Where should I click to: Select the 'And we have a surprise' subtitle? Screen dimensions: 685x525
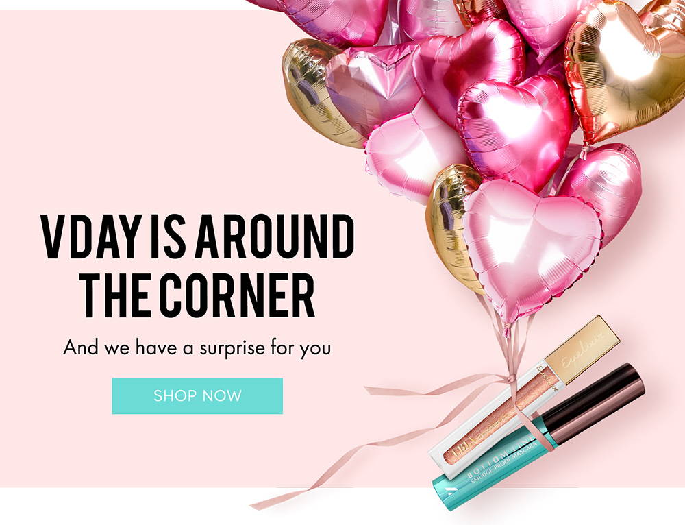pos(197,348)
